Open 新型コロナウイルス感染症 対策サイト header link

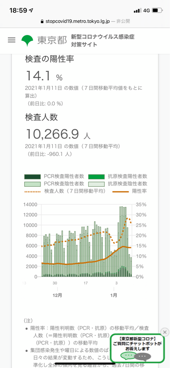(x=103, y=40)
